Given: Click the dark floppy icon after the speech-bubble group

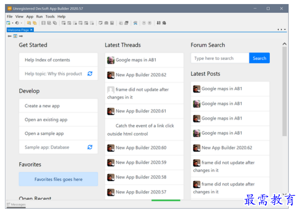Looking at the screenshot, I should (112, 23).
